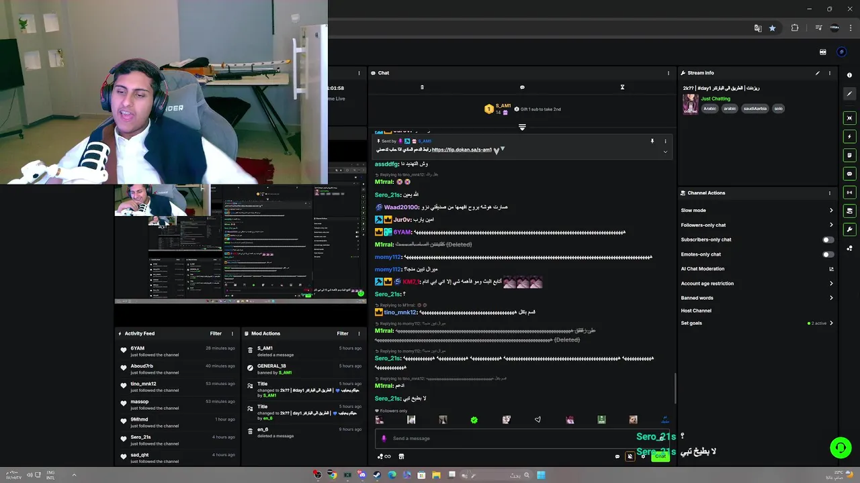
Task: Click the lightning bolt icon in right sidebar
Action: point(849,137)
